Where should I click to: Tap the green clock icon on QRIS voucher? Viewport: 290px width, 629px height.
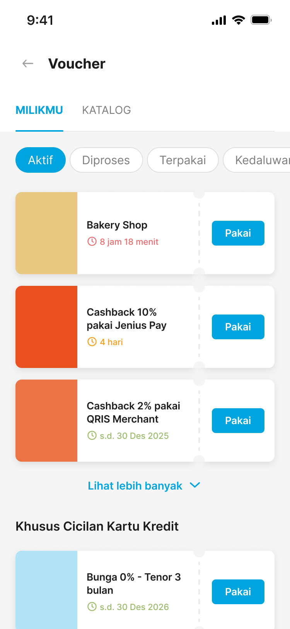point(92,435)
